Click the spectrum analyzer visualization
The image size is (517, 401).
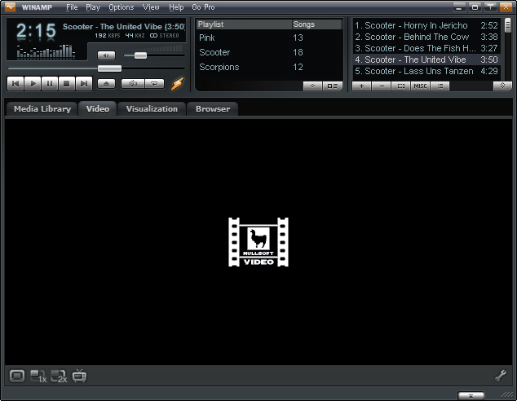(46, 51)
